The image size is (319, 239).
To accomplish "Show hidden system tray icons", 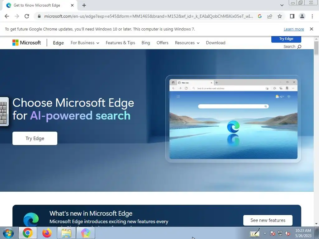I will click(265, 233).
